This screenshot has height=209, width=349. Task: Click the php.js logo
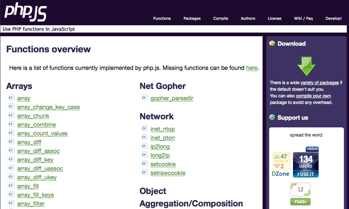(x=25, y=12)
